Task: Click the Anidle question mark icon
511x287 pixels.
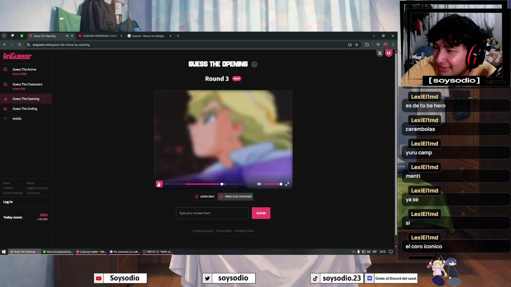Action: [x=5, y=118]
